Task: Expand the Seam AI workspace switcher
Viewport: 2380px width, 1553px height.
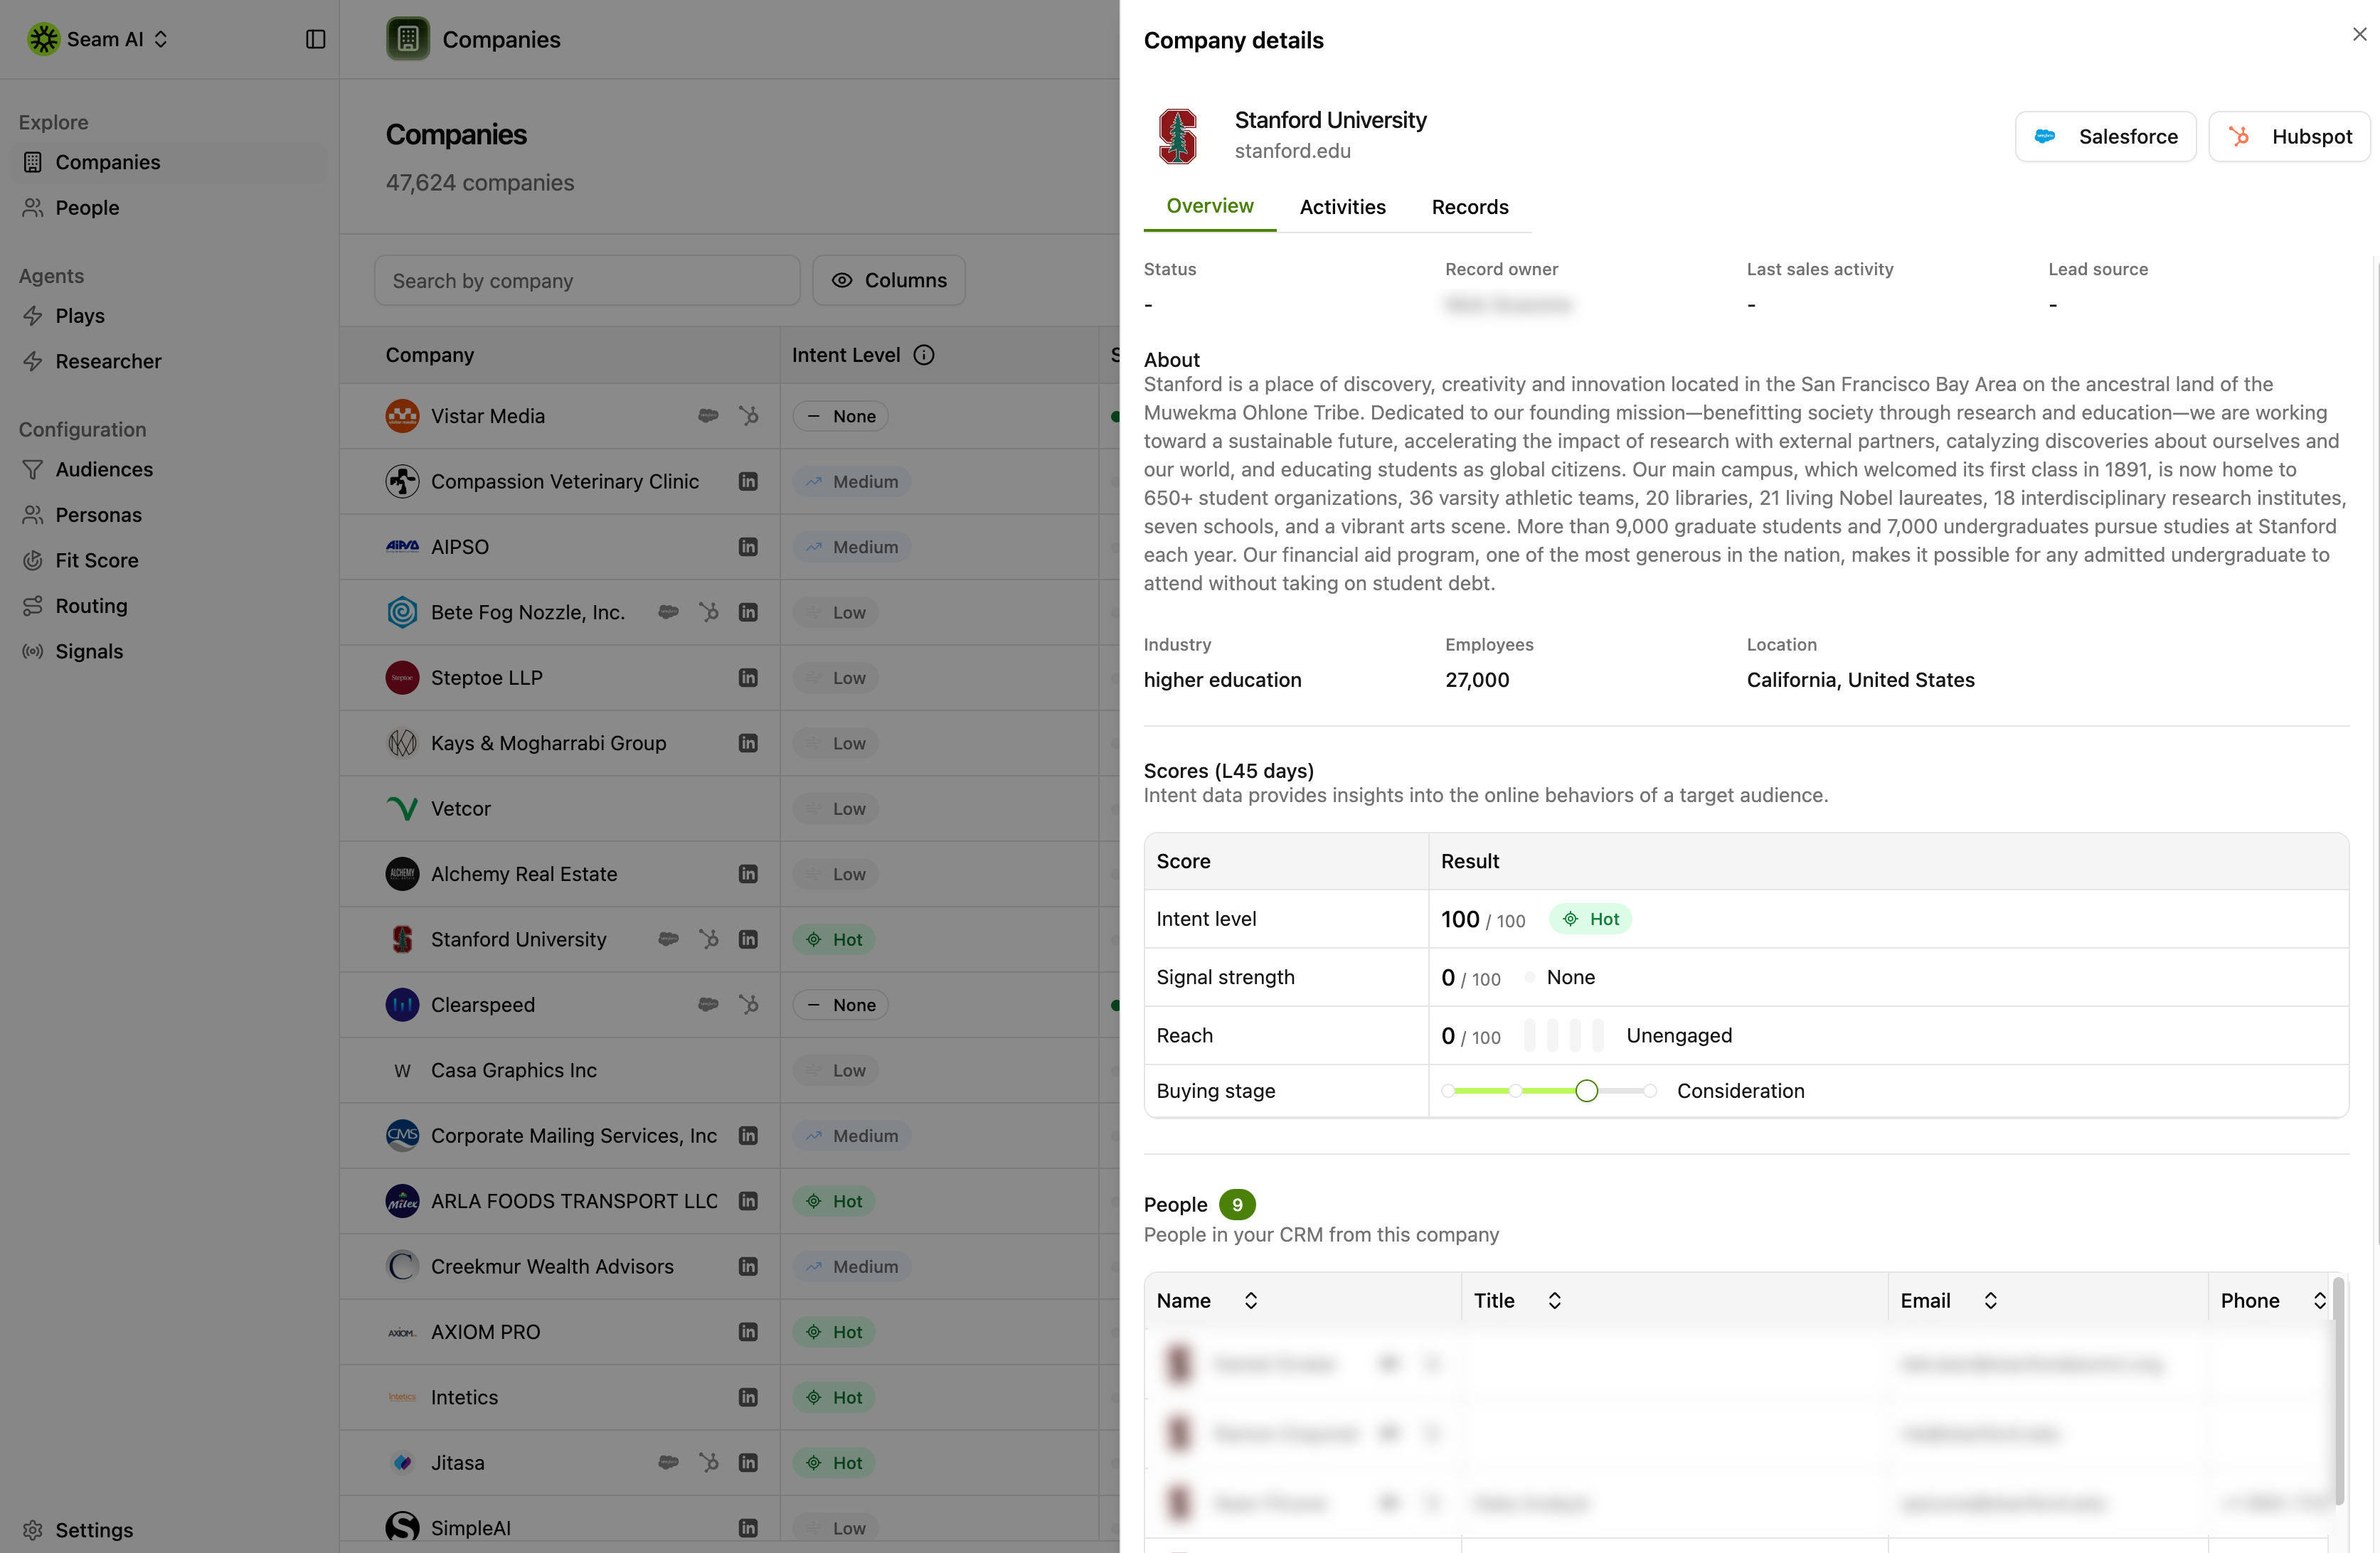Action: coord(99,39)
